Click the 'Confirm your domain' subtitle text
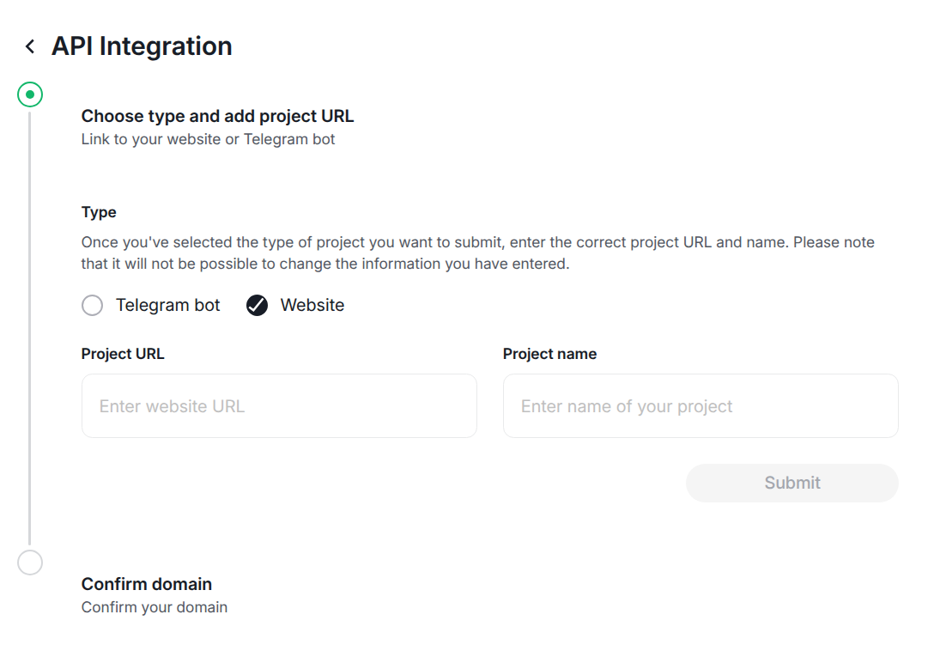This screenshot has height=651, width=940. (x=155, y=607)
